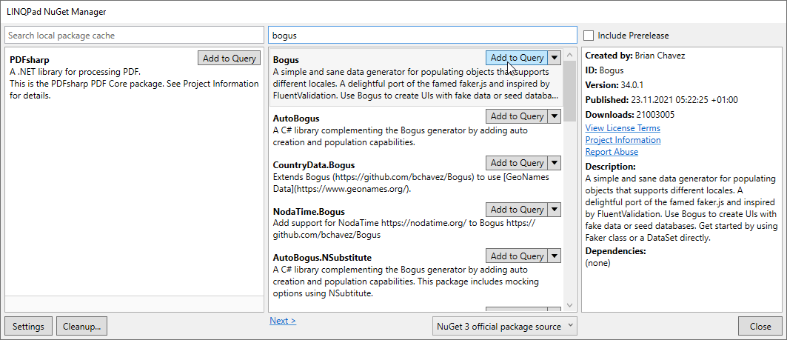This screenshot has height=340, width=787.
Task: Click Report Abuse link
Action: (x=612, y=152)
